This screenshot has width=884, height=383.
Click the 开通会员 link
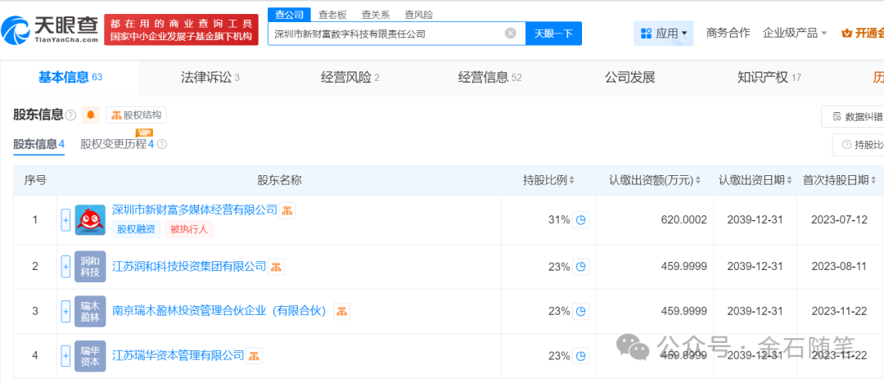[863, 33]
